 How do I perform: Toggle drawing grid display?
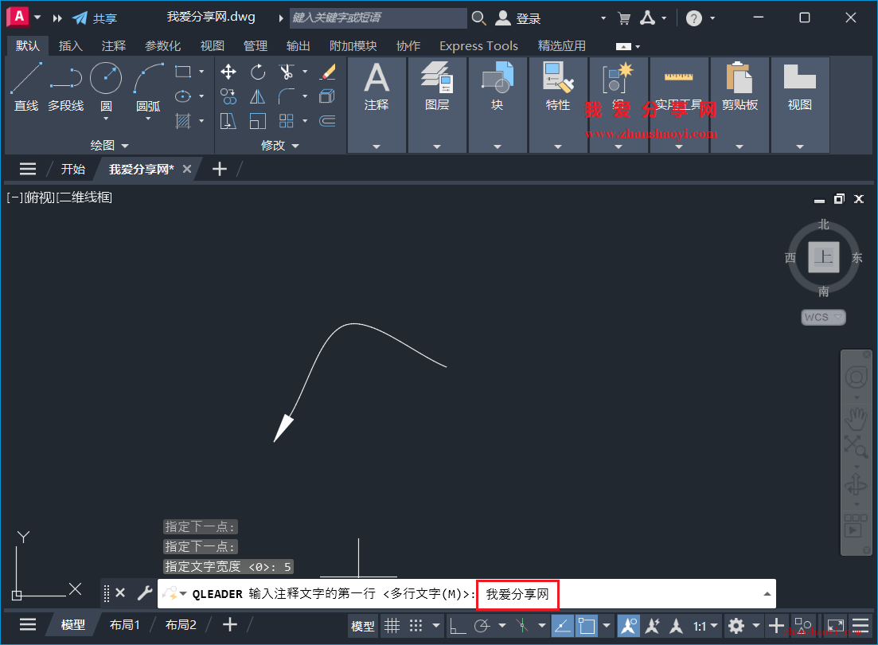tap(392, 625)
